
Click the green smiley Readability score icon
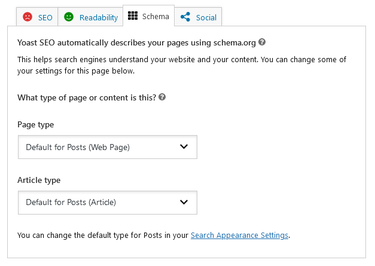point(69,17)
